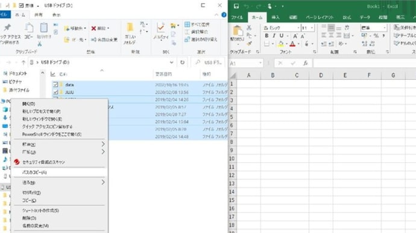The width and height of the screenshot is (416, 233).
Task: Click the Save icon in Excel title bar
Action: click(x=236, y=7)
